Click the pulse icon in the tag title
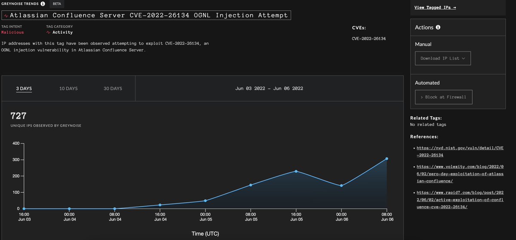516x240 pixels. pyautogui.click(x=5, y=15)
